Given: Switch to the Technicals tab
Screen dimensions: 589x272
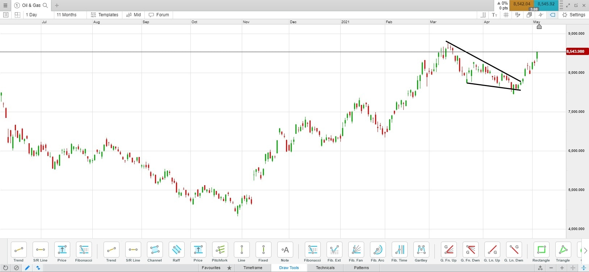Looking at the screenshot, I should [x=325, y=268].
